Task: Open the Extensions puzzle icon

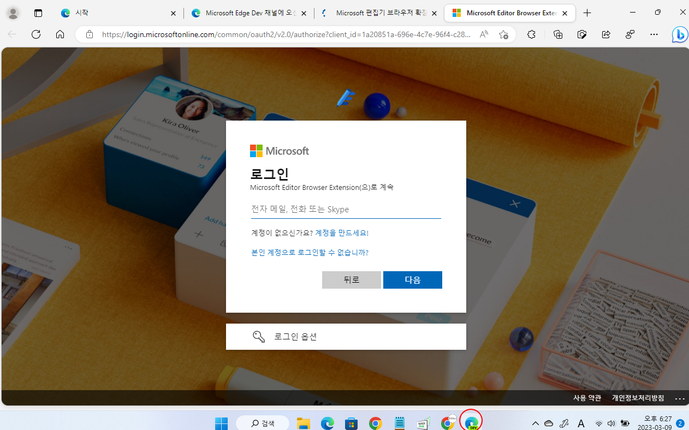Action: [x=531, y=34]
